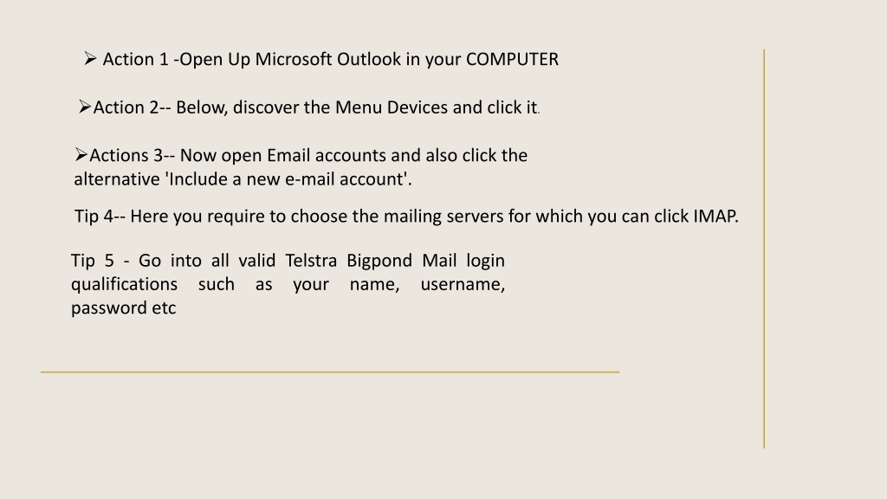Viewport: 887px width, 499px height.
Task: Click the vertical gold line
Action: point(764,249)
